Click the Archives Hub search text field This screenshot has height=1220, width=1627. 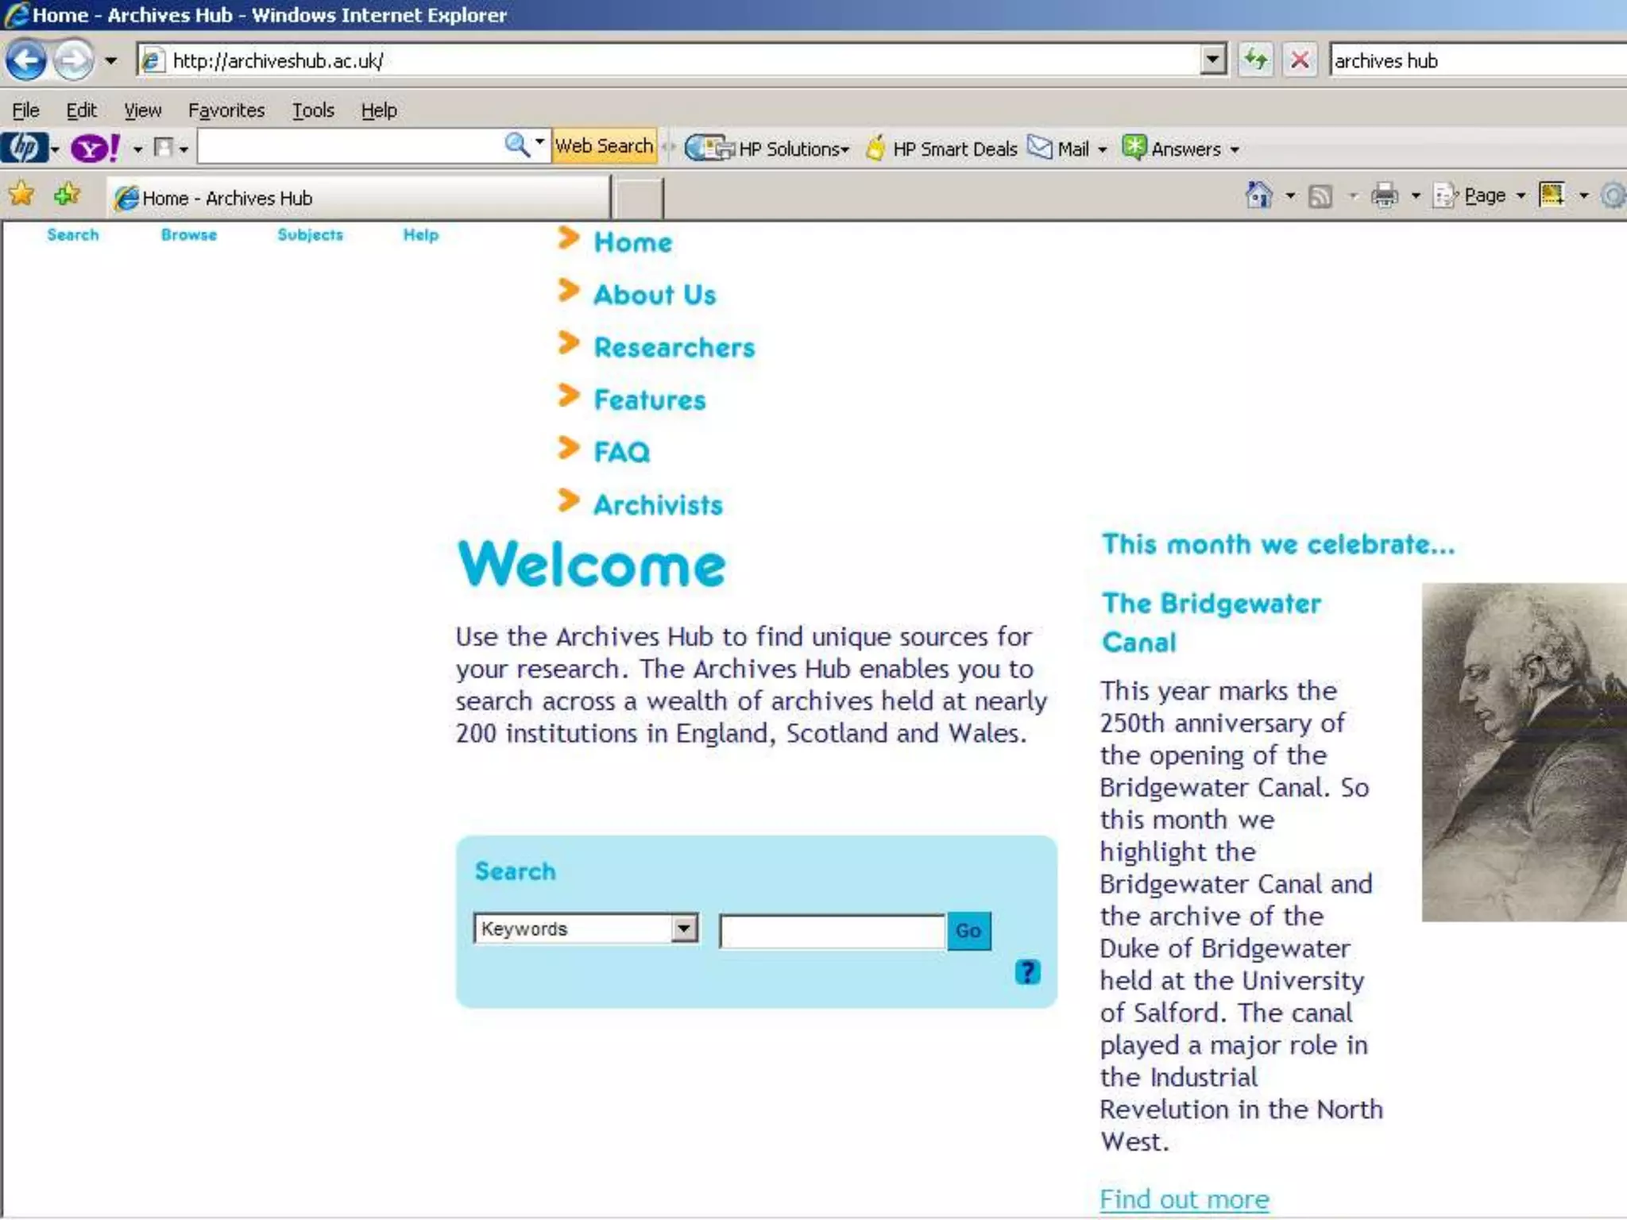coord(832,931)
